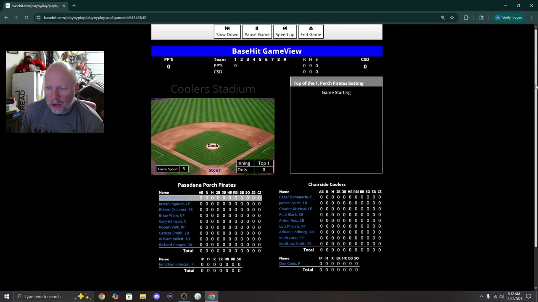The width and height of the screenshot is (538, 302).
Task: Open the notifications center icon
Action: pos(529,297)
